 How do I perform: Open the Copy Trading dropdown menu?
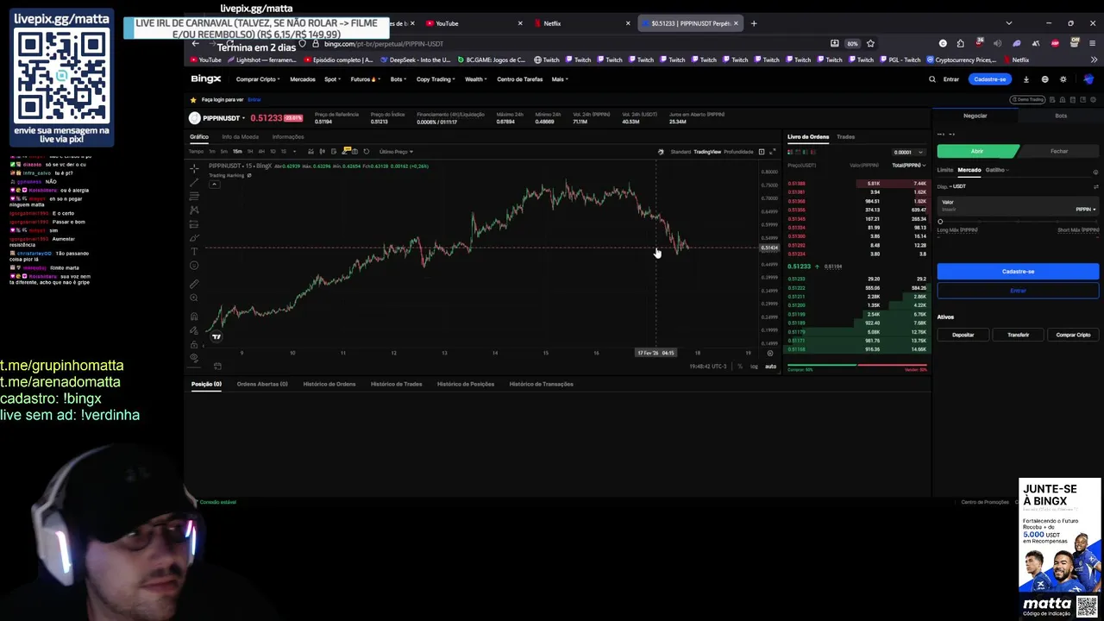coord(436,79)
